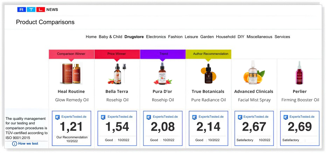
Task: Open the Baby & Child category
Action: click(x=110, y=37)
